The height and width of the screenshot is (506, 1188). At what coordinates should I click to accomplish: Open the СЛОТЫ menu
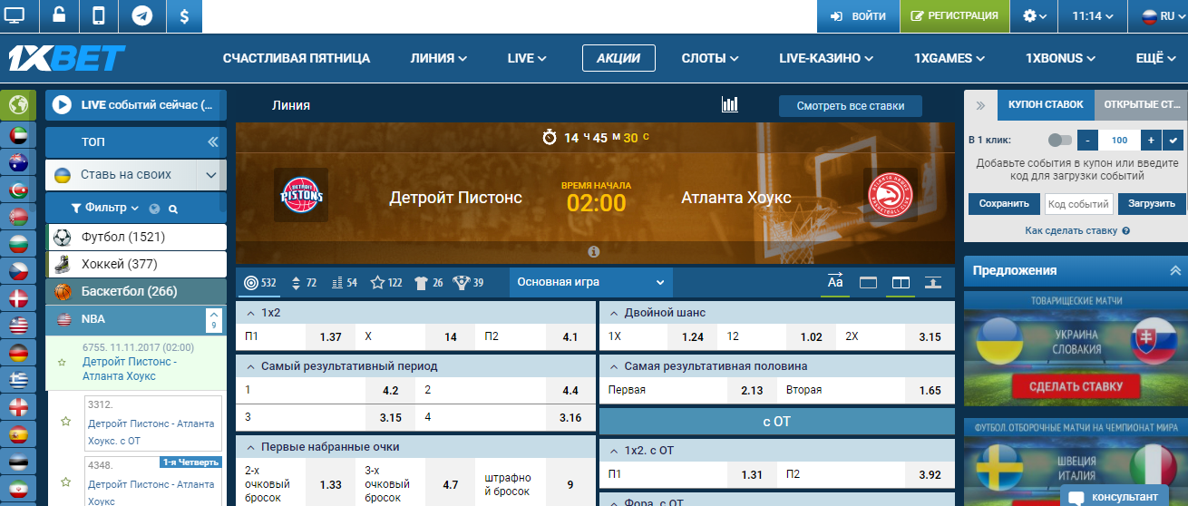(709, 58)
